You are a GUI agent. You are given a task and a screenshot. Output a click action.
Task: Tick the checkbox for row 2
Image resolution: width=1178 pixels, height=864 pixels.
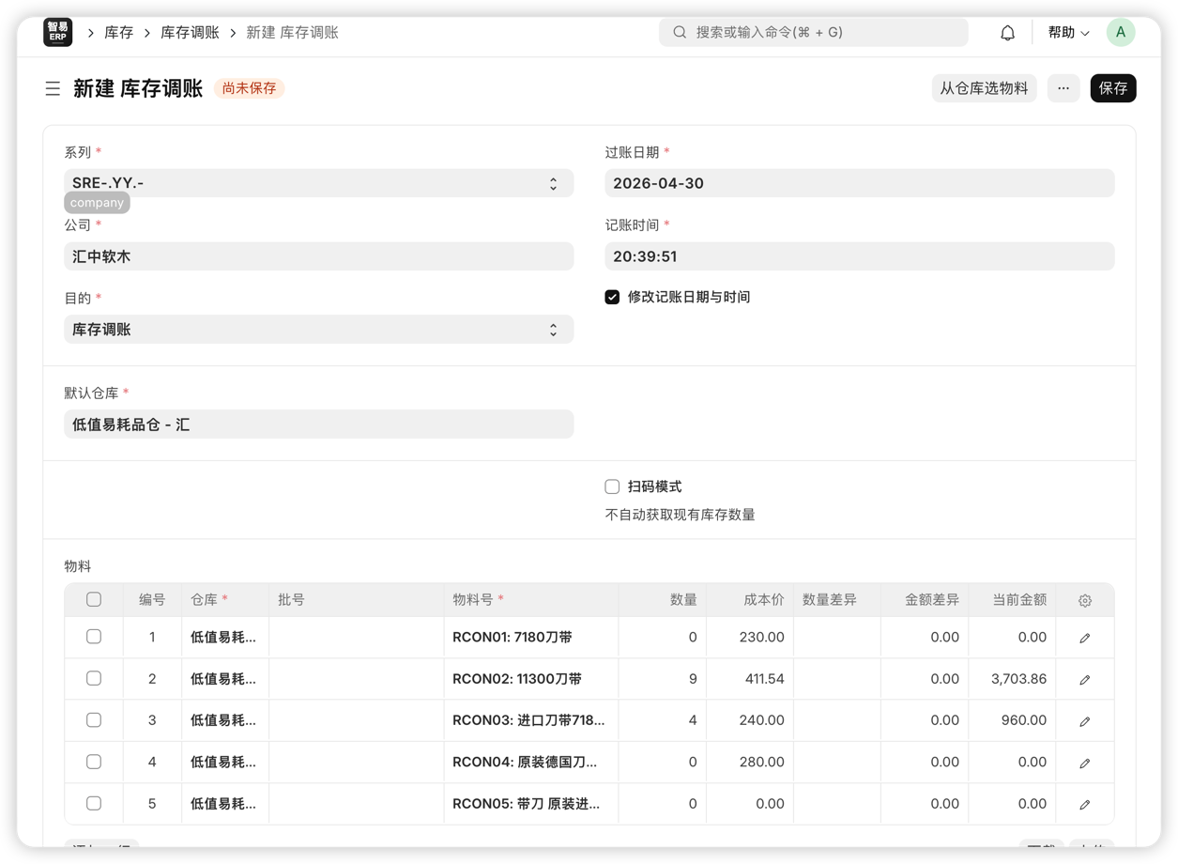pos(94,678)
